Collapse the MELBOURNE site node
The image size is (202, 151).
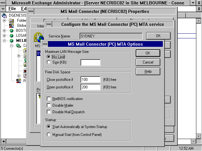tap(4, 41)
